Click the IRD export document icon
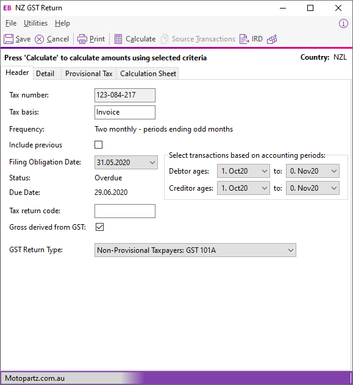 tap(244, 39)
